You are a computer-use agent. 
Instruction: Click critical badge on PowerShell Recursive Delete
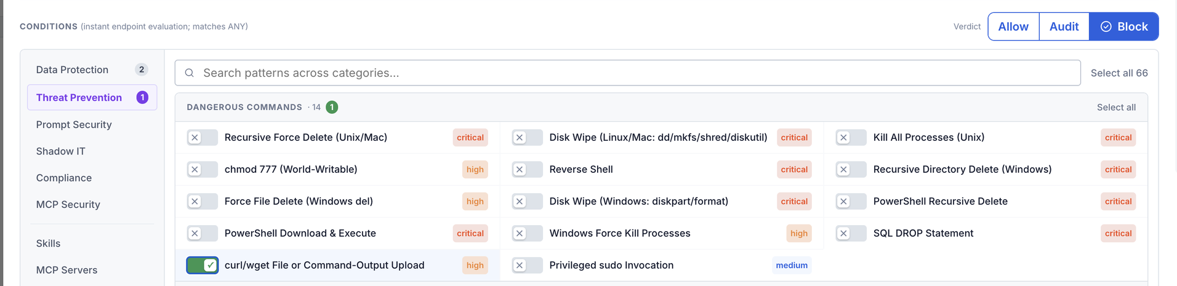point(1118,202)
